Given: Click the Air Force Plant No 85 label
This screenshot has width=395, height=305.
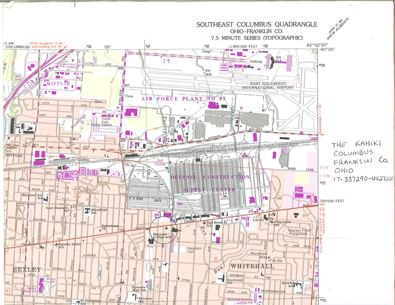Looking at the screenshot, I should [183, 99].
